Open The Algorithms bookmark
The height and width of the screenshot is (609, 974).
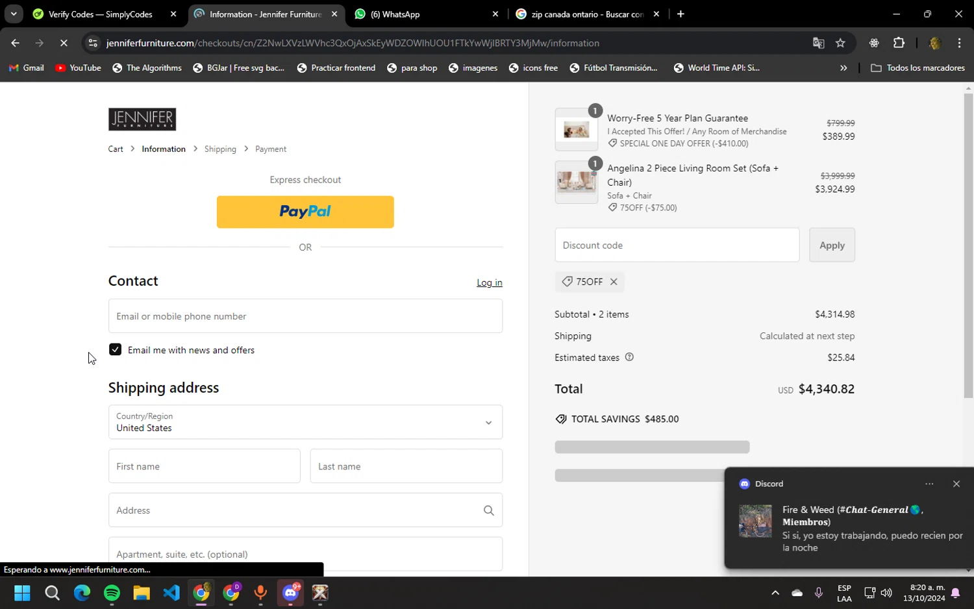[x=147, y=68]
